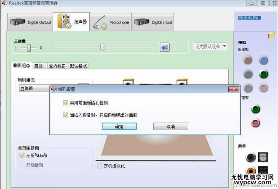Click the orange digital coaxial jack
Viewport: 278px width, 189px height.
point(251,171)
